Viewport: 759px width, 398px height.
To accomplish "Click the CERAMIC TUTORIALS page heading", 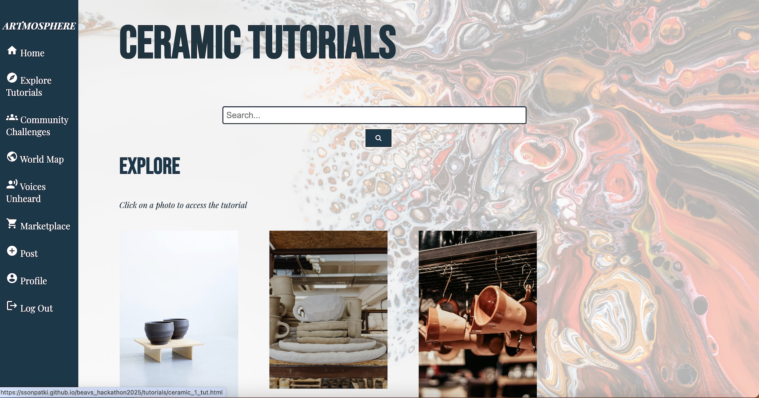I will coord(257,42).
